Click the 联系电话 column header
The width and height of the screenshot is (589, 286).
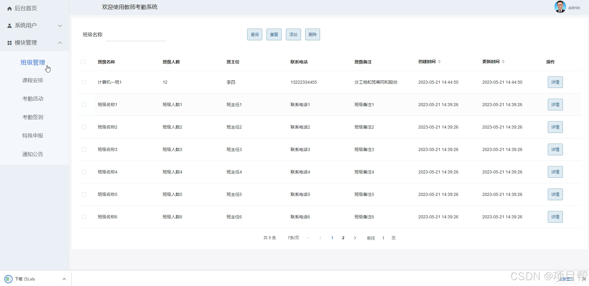coord(299,62)
